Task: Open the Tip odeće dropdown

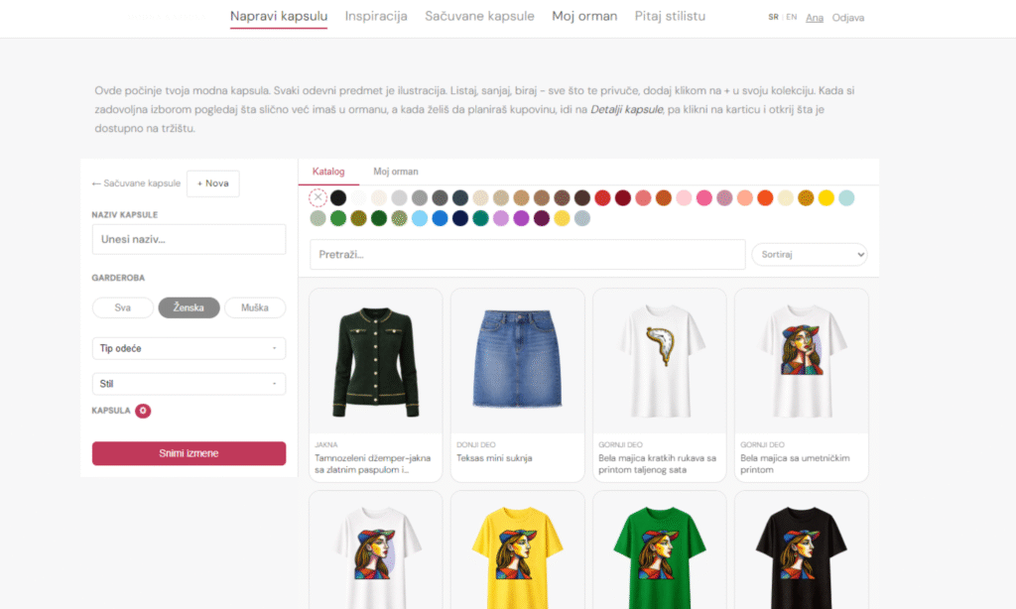Action: [189, 348]
